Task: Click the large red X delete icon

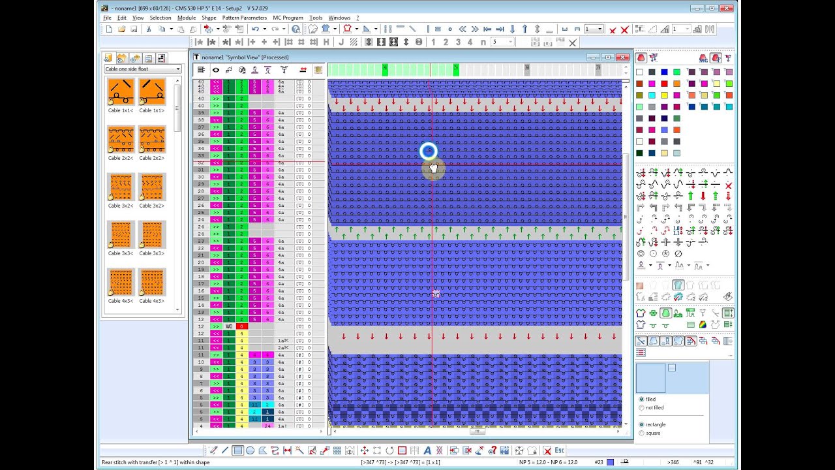Action: pyautogui.click(x=624, y=30)
